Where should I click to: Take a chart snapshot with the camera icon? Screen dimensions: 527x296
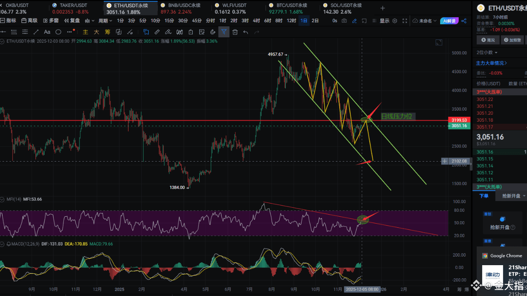pos(345,21)
